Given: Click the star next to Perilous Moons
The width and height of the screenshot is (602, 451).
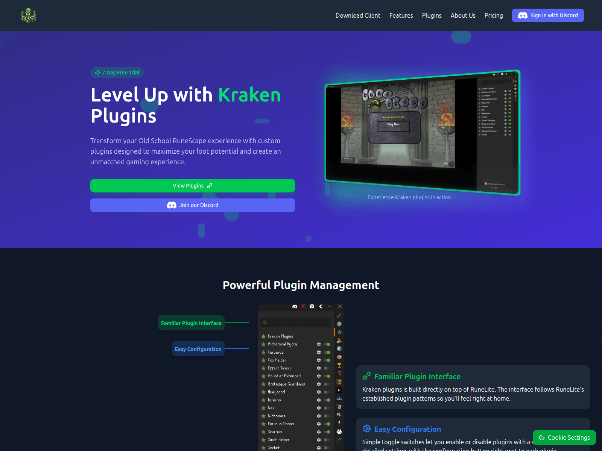Looking at the screenshot, I should point(263,424).
